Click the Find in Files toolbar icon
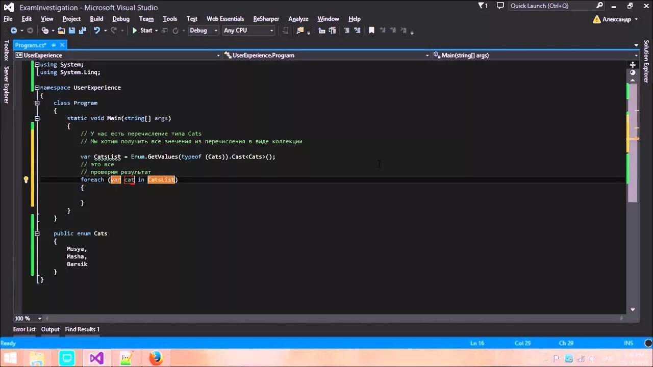Image resolution: width=653 pixels, height=367 pixels. (300, 31)
